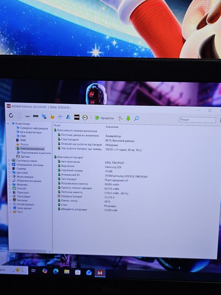Expand the DirectX tree node
The height and width of the screenshot is (295, 221).
pos(10,188)
